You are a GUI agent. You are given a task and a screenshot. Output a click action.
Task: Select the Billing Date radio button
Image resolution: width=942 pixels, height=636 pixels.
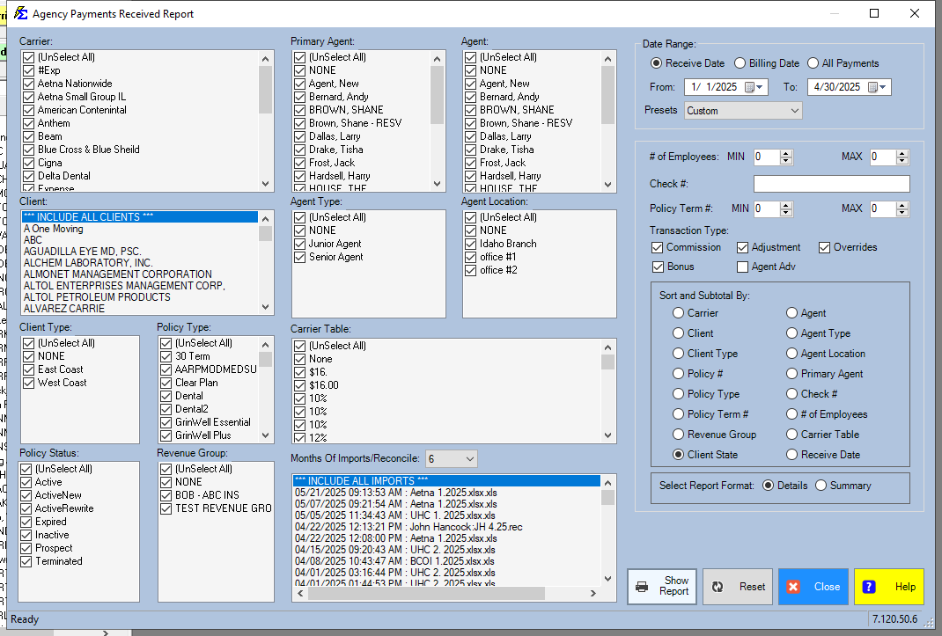pyautogui.click(x=740, y=63)
